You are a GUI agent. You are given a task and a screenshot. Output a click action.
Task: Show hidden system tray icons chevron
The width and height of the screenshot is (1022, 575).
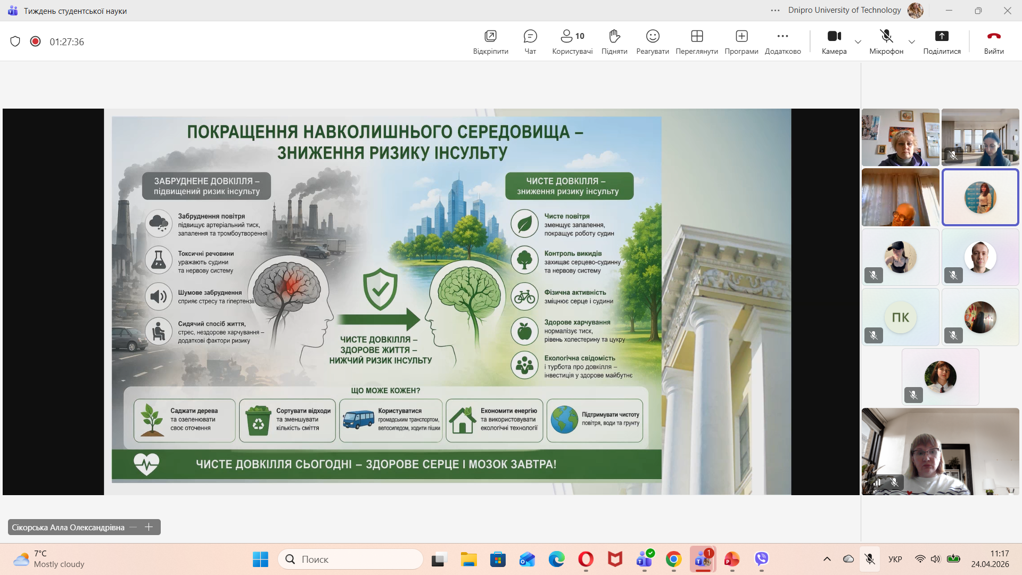pos(827,559)
